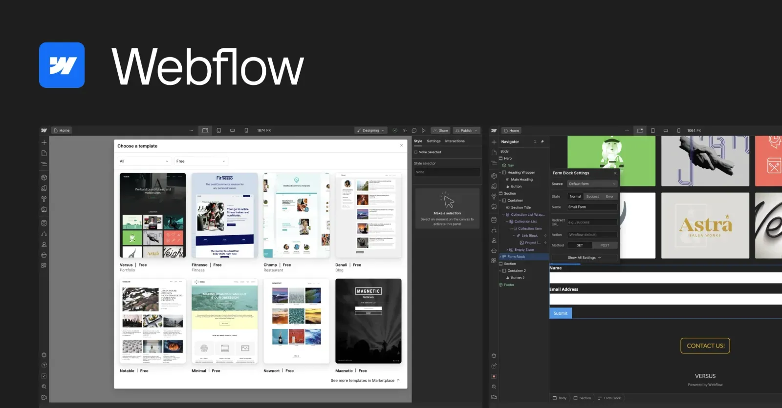Choose GET as the form method
782x408 pixels.
click(580, 245)
